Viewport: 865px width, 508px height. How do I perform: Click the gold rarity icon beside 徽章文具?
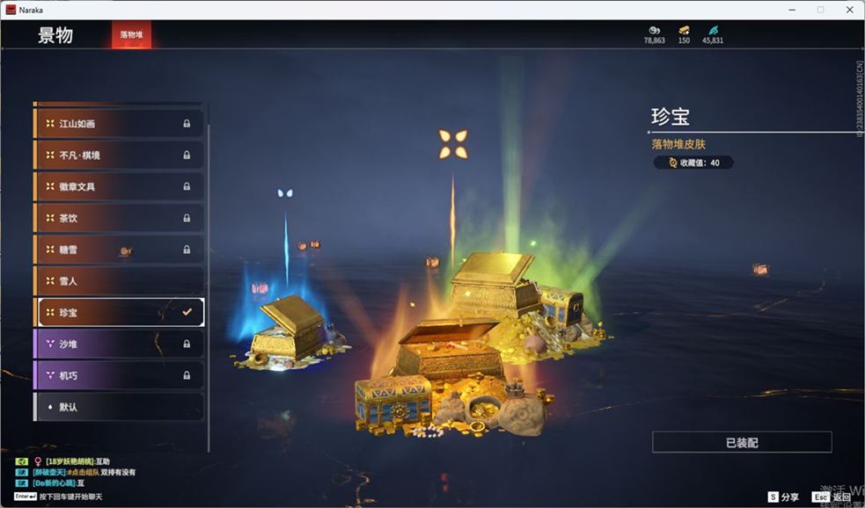coord(50,187)
